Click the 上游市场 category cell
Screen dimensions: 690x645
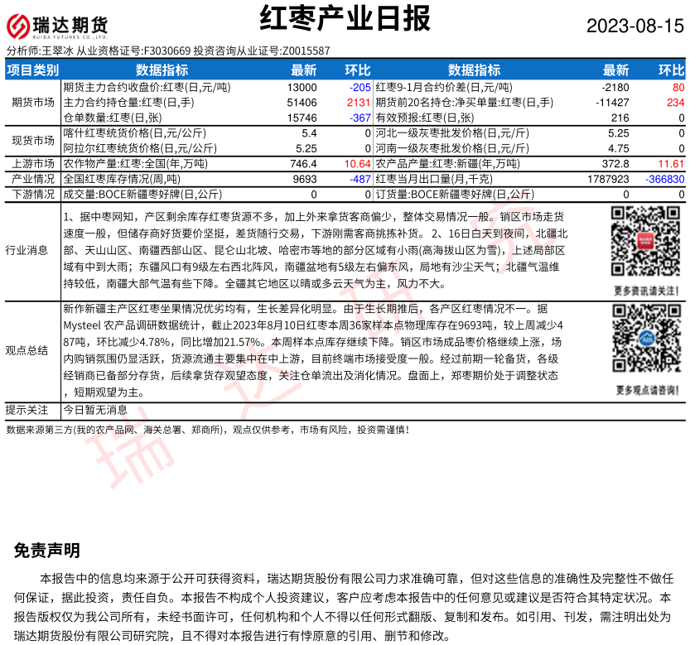33,164
